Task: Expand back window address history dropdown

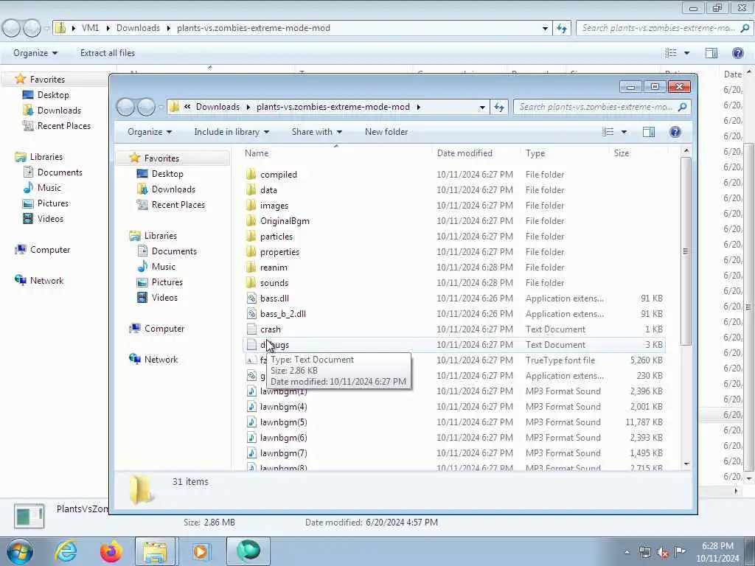Action: click(545, 28)
